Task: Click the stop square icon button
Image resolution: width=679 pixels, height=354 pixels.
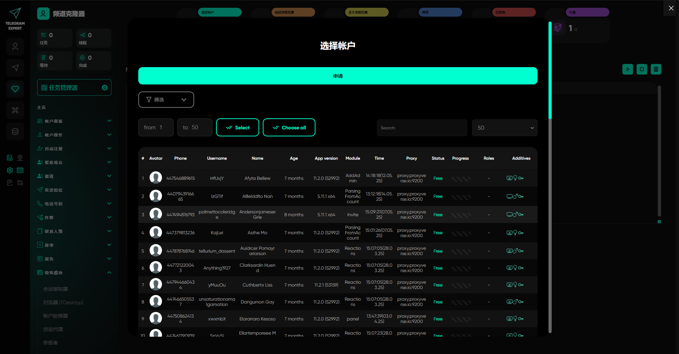Action: tap(642, 69)
